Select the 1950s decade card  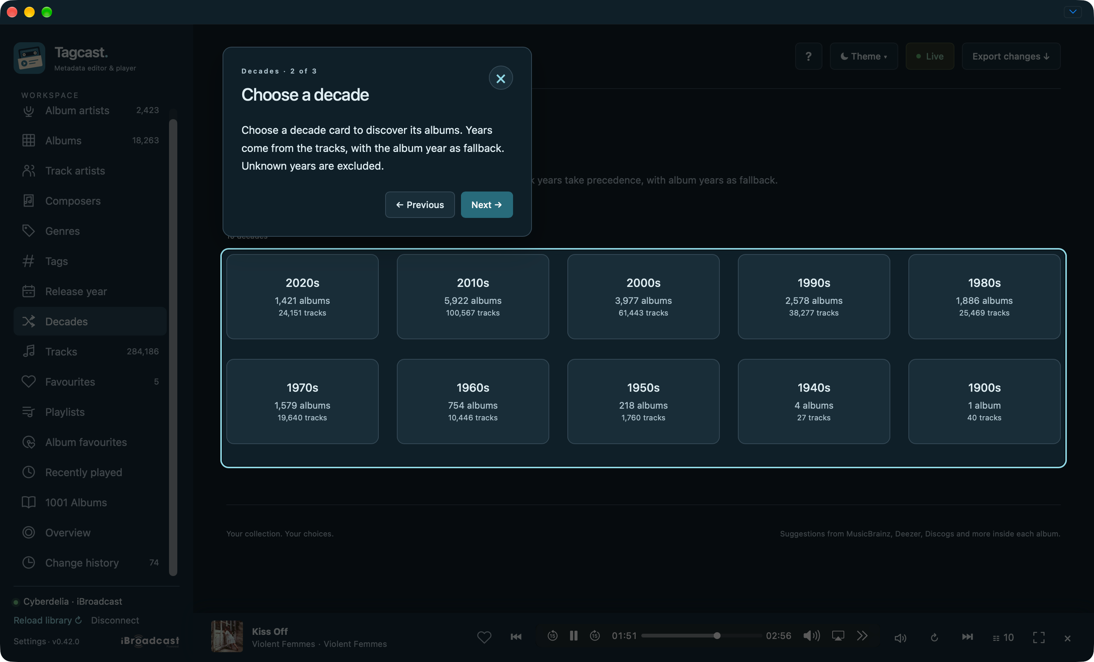coord(643,401)
